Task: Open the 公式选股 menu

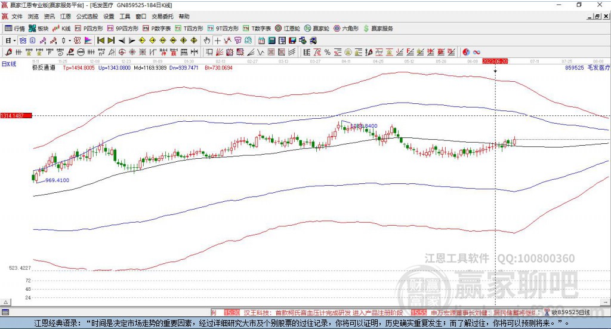Action: (87, 16)
